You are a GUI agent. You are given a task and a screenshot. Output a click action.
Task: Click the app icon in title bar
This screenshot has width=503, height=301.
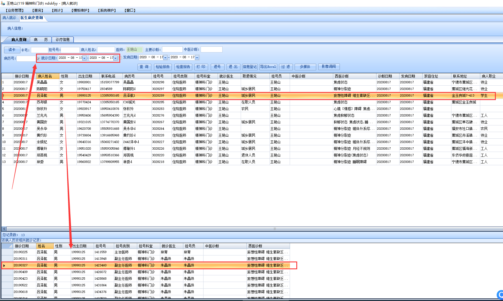[3, 3]
